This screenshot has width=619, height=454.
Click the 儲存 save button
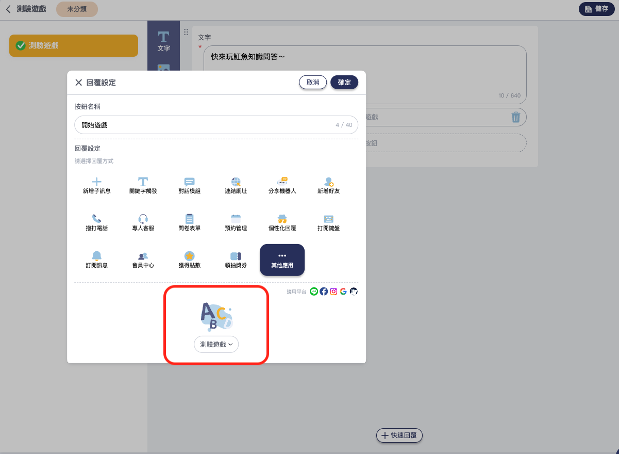[596, 9]
